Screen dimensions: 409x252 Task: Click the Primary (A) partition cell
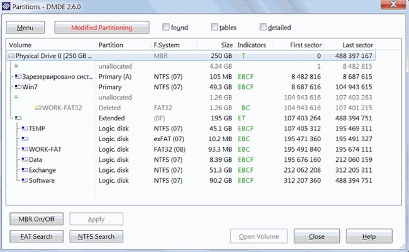point(115,76)
